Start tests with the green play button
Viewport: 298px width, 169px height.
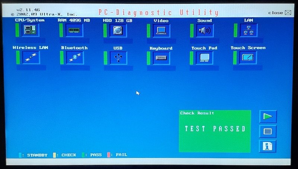(x=268, y=117)
